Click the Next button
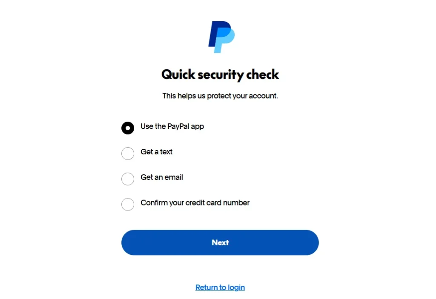This screenshot has height=299, width=436. pos(220,242)
